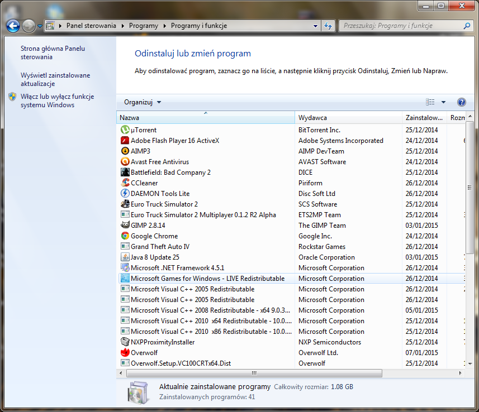Image resolution: width=479 pixels, height=412 pixels.
Task: Expand the arrow after Panel sterowania breadcrumb
Action: (122, 26)
